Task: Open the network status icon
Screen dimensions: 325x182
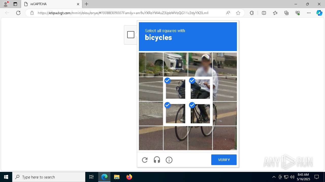Action: tap(286, 177)
